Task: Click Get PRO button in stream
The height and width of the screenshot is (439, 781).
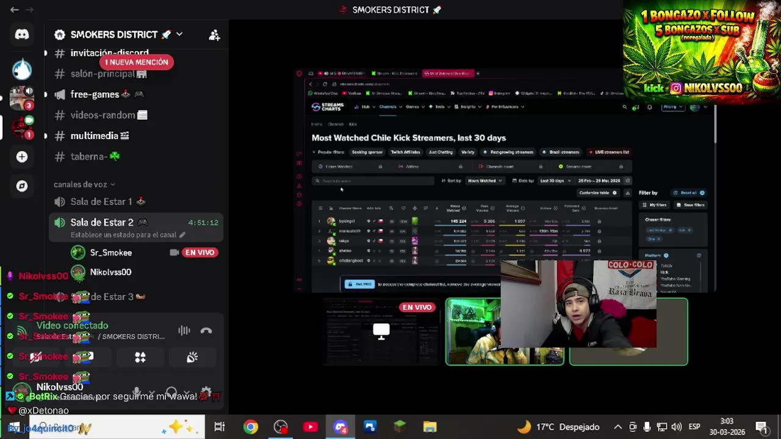Action: [359, 284]
